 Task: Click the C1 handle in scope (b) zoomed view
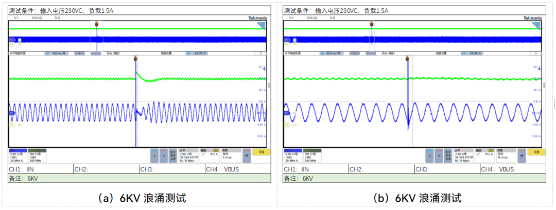click(x=287, y=113)
